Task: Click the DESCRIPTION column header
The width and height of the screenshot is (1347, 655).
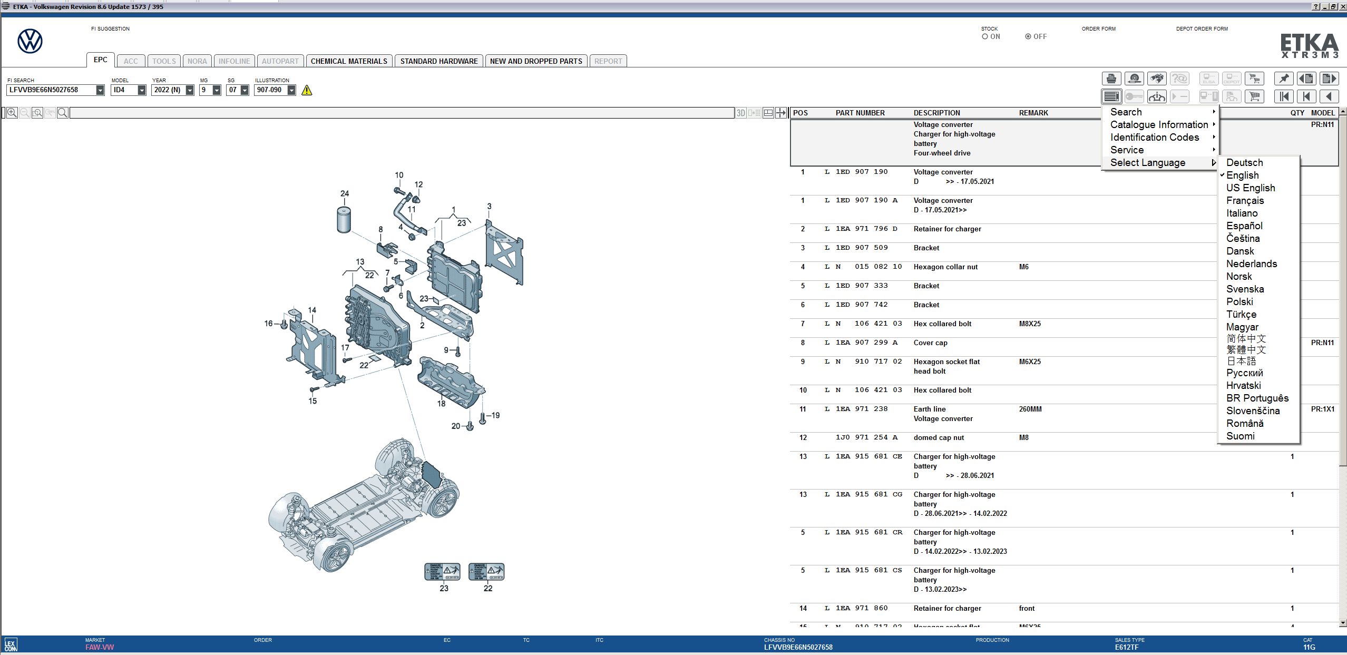Action: point(936,113)
